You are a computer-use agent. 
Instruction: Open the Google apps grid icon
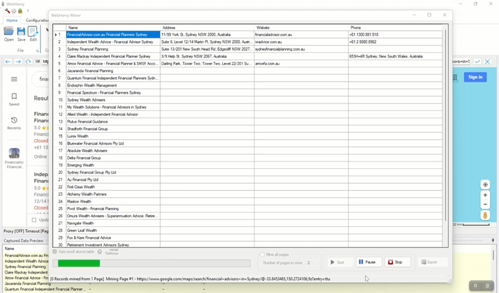click(x=455, y=77)
